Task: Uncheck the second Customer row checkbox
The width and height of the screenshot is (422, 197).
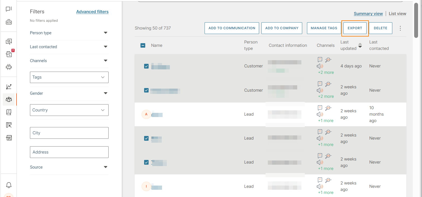Action: tap(146, 90)
